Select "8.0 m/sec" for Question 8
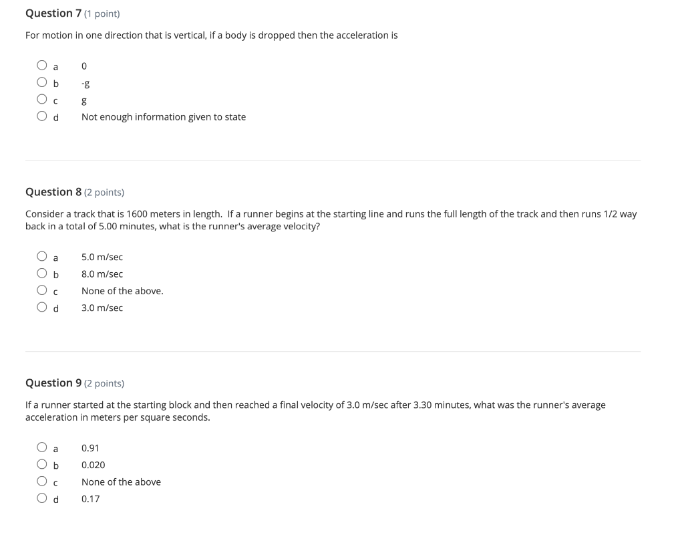Viewport: 684px width, 533px height. 41,274
